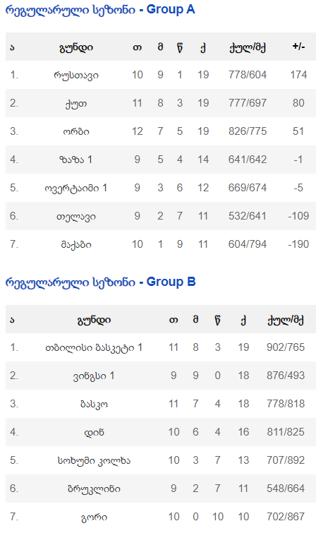Select team ბასკო in Group B
Viewport: 316px width, 533px height.
[x=94, y=405]
